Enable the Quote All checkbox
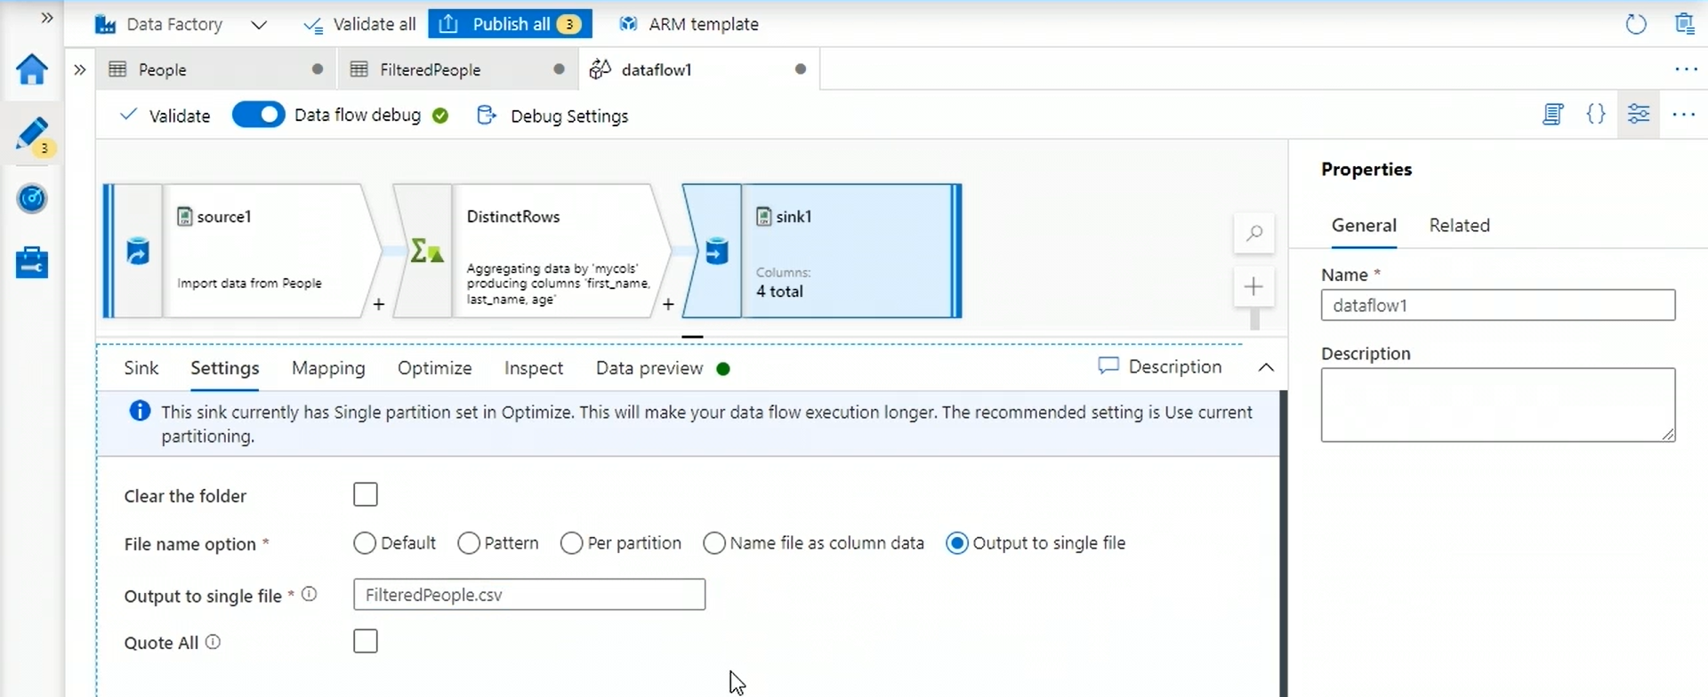The width and height of the screenshot is (1708, 697). tap(366, 642)
